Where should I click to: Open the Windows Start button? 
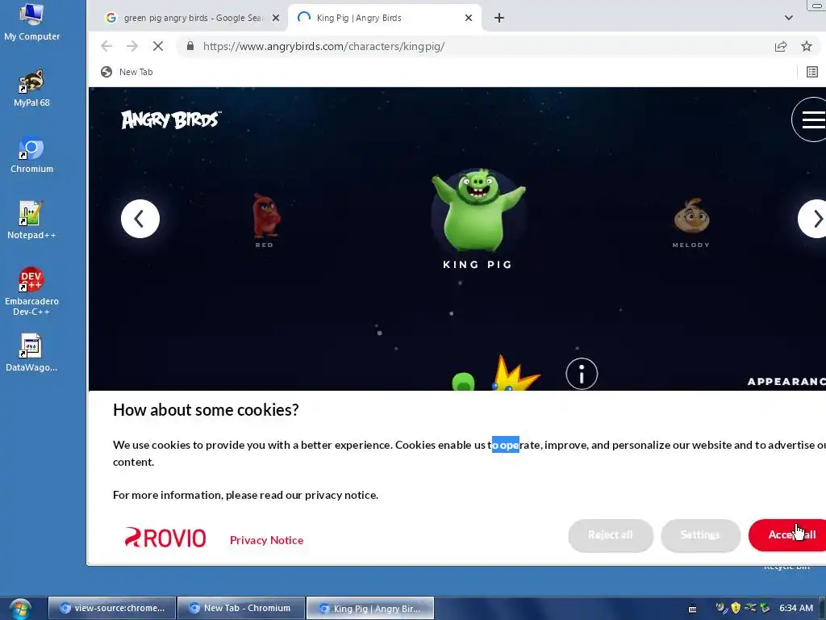click(19, 610)
